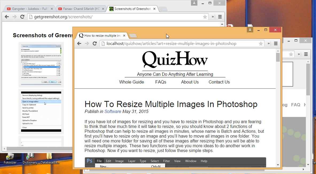Click File menu in Photoshop screenshot
Screen dimensions: 316x174
point(99,161)
